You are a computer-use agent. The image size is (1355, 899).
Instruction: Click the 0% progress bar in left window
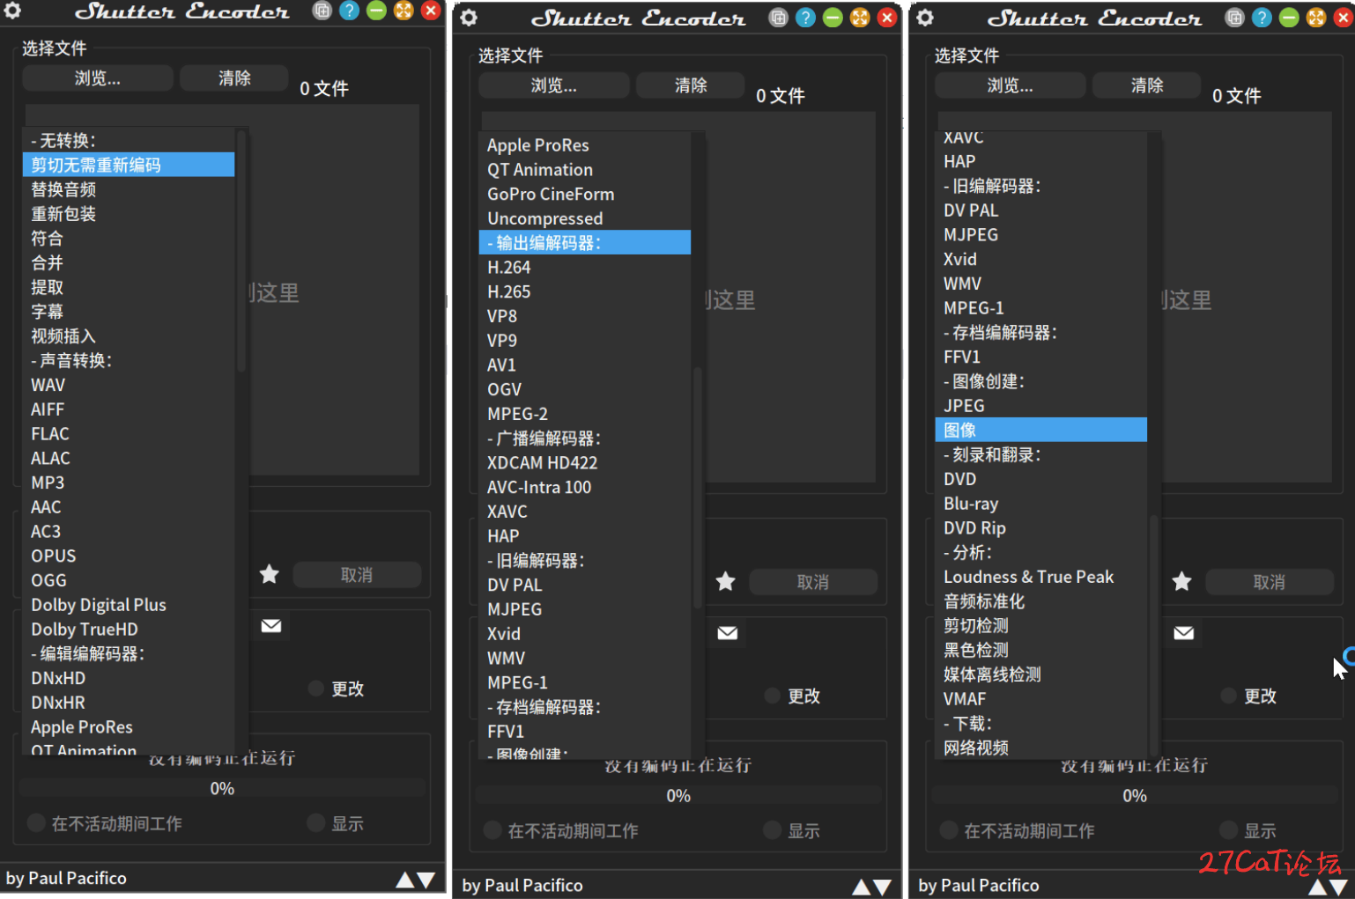tap(222, 788)
